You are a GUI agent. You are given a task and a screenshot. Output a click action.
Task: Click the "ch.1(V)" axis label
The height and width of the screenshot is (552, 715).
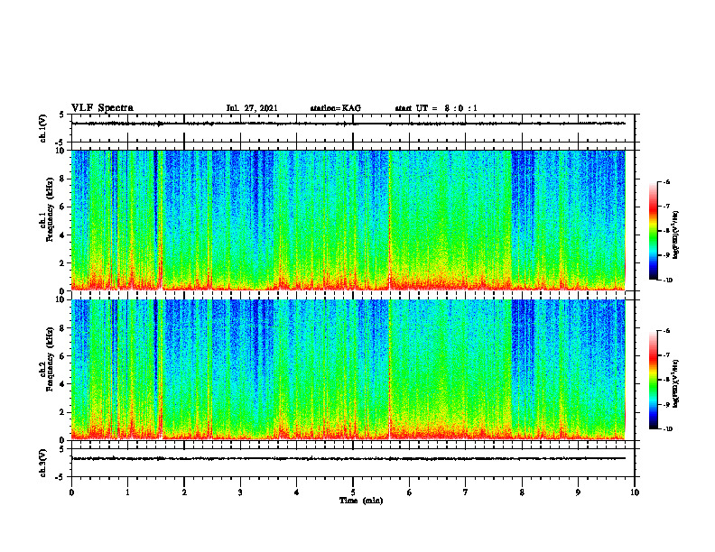(43, 128)
